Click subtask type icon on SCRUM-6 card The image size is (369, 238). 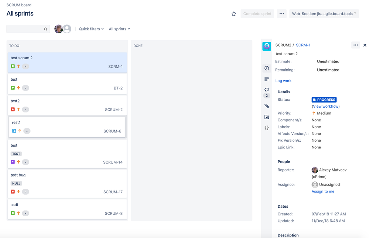(x=14, y=131)
